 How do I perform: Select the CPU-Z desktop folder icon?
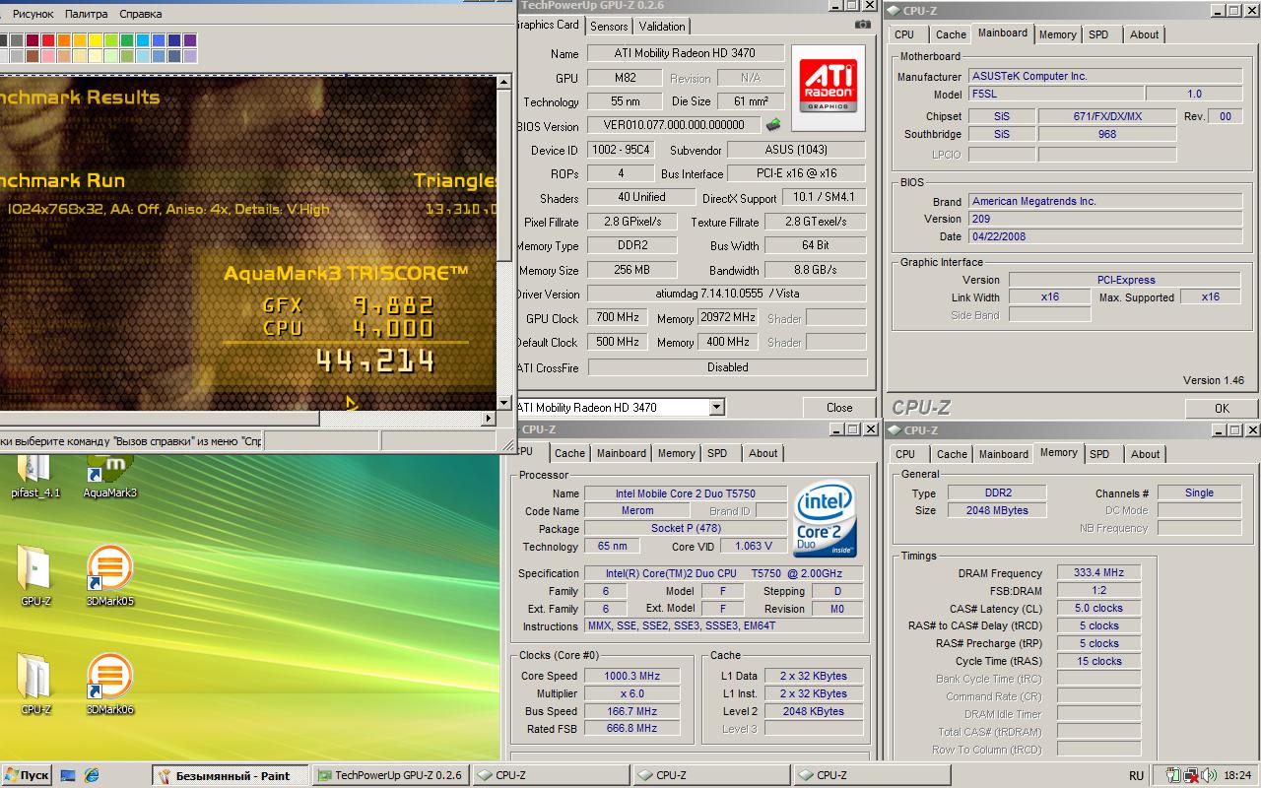point(35,684)
